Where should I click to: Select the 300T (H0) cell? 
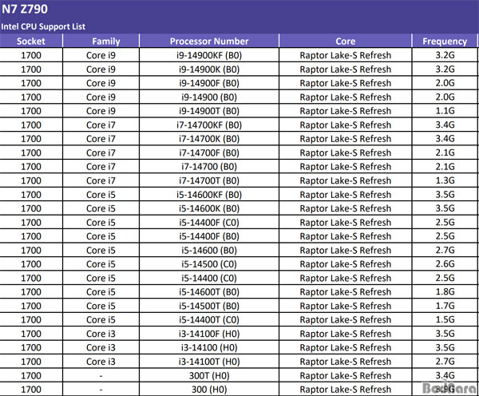209,375
